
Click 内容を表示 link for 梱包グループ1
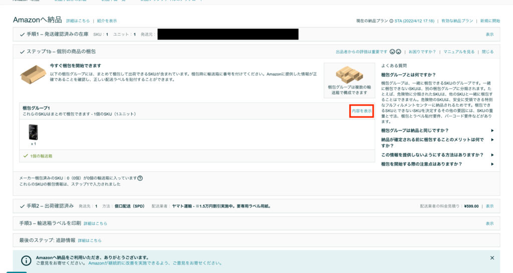pos(362,111)
